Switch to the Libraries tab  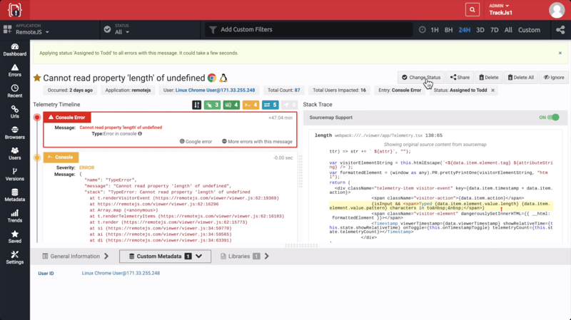(244, 256)
